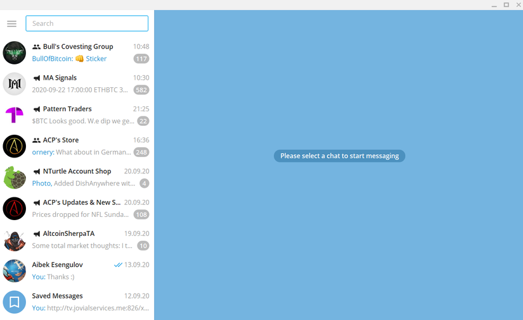Image resolution: width=523 pixels, height=320 pixels.
Task: Click the double-check read receipt icon
Action: pyautogui.click(x=118, y=265)
